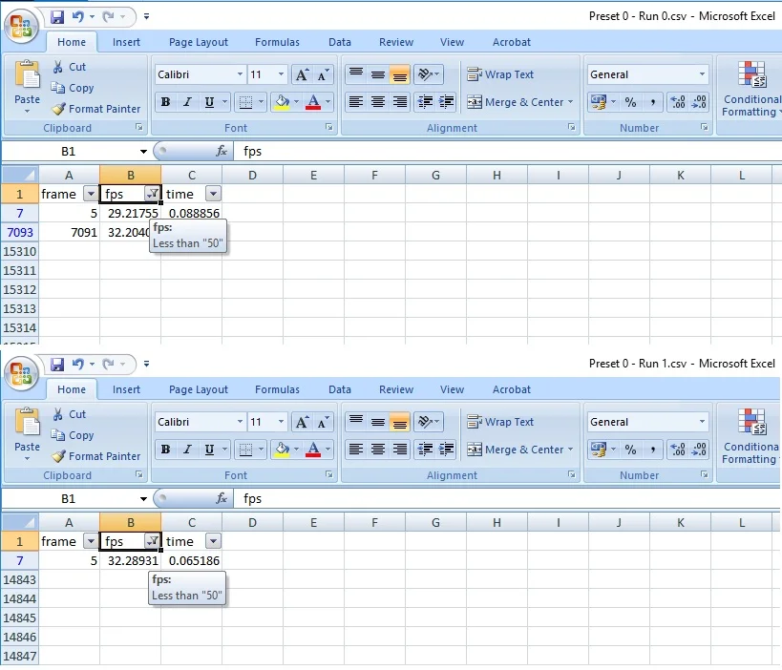
Task: Click Paste icon in Run 1.csv window
Action: (x=28, y=421)
